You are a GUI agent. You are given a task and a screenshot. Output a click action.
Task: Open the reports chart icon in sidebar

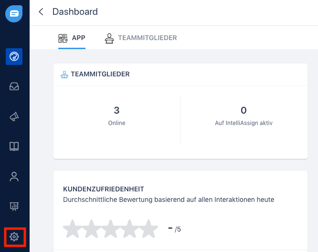point(14,206)
